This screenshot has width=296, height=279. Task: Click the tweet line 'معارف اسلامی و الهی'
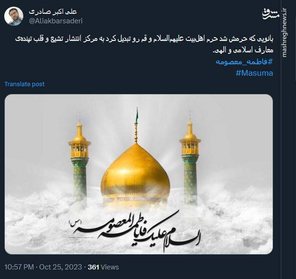pyautogui.click(x=242, y=50)
